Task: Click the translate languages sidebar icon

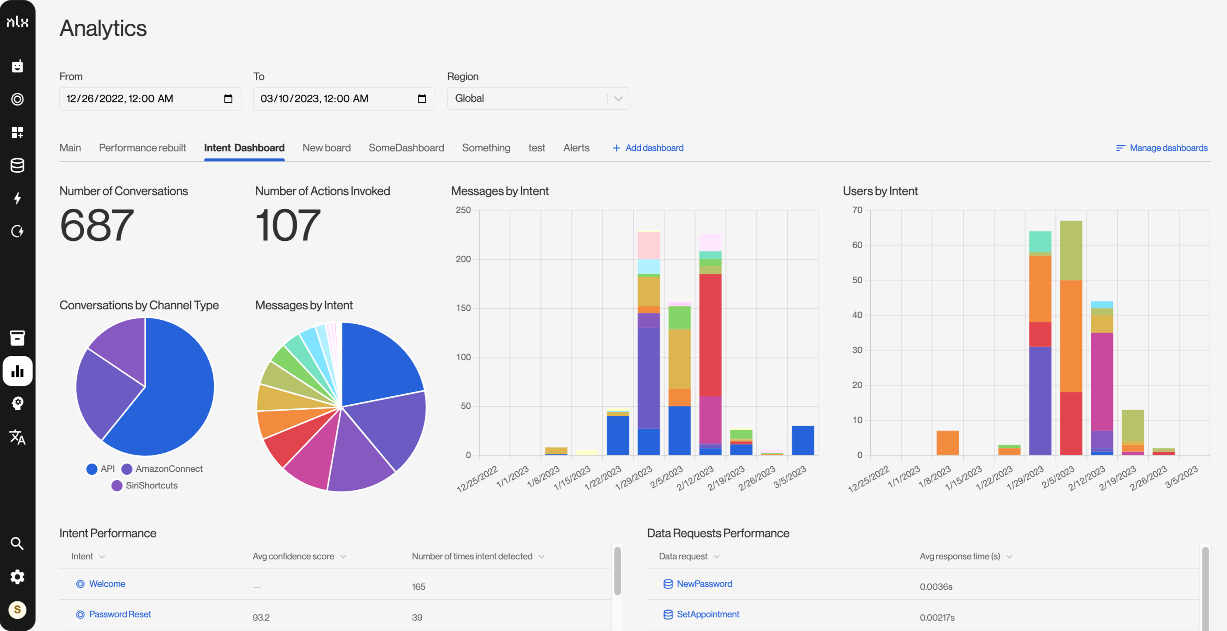Action: coord(17,436)
